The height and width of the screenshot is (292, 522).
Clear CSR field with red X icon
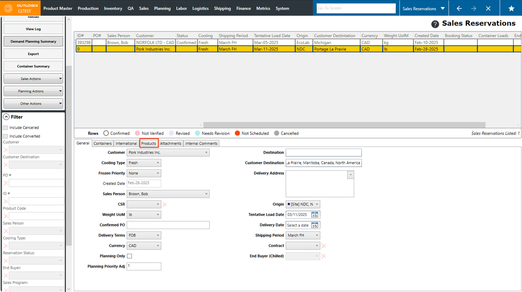(x=165, y=205)
